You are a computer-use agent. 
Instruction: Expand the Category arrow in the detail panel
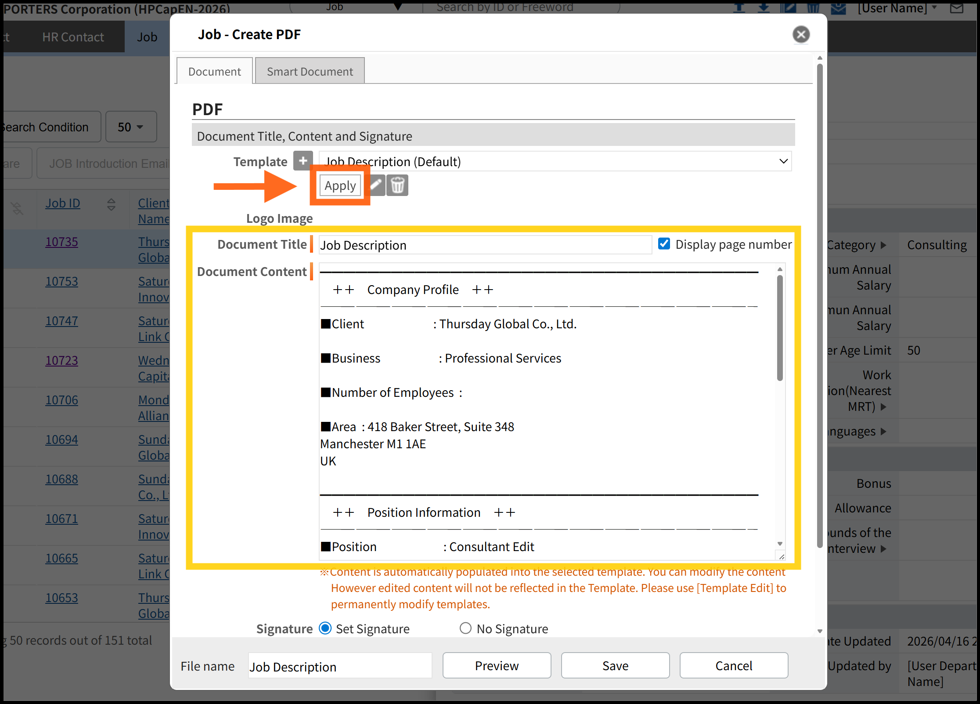click(x=883, y=245)
